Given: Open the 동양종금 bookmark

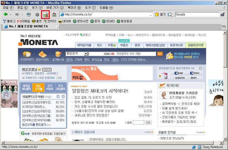Looking at the screenshot, I should pyautogui.click(x=124, y=21).
